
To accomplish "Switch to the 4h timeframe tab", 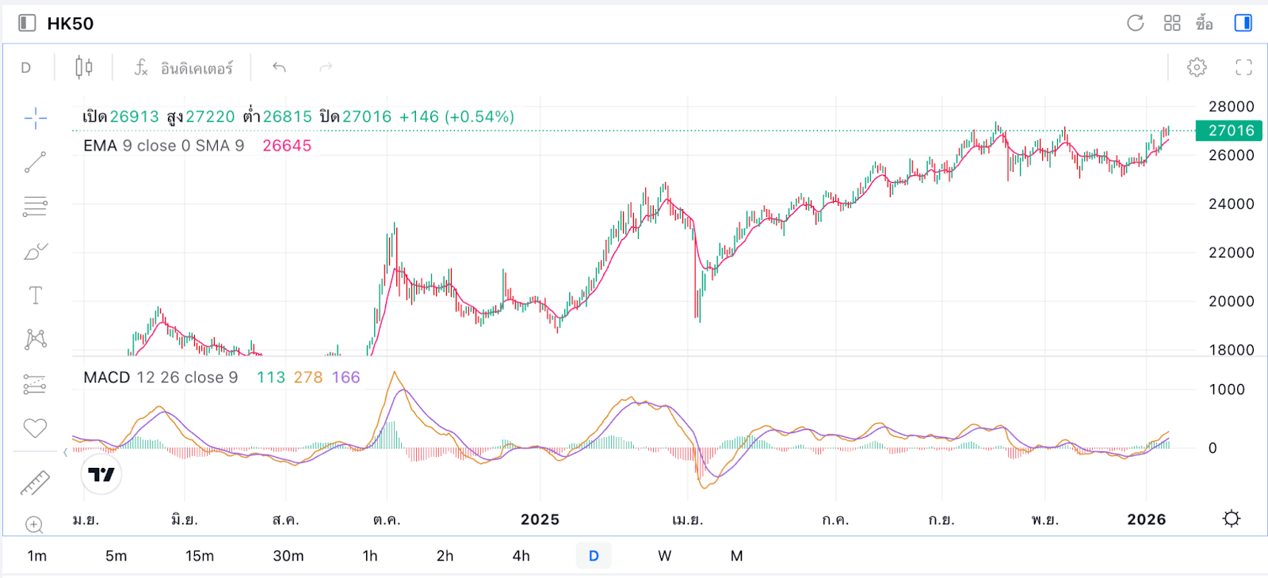I will point(521,556).
